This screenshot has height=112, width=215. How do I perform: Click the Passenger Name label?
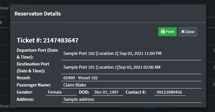(34, 85)
